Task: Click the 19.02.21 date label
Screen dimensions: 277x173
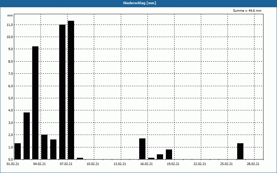Action: point(173,164)
